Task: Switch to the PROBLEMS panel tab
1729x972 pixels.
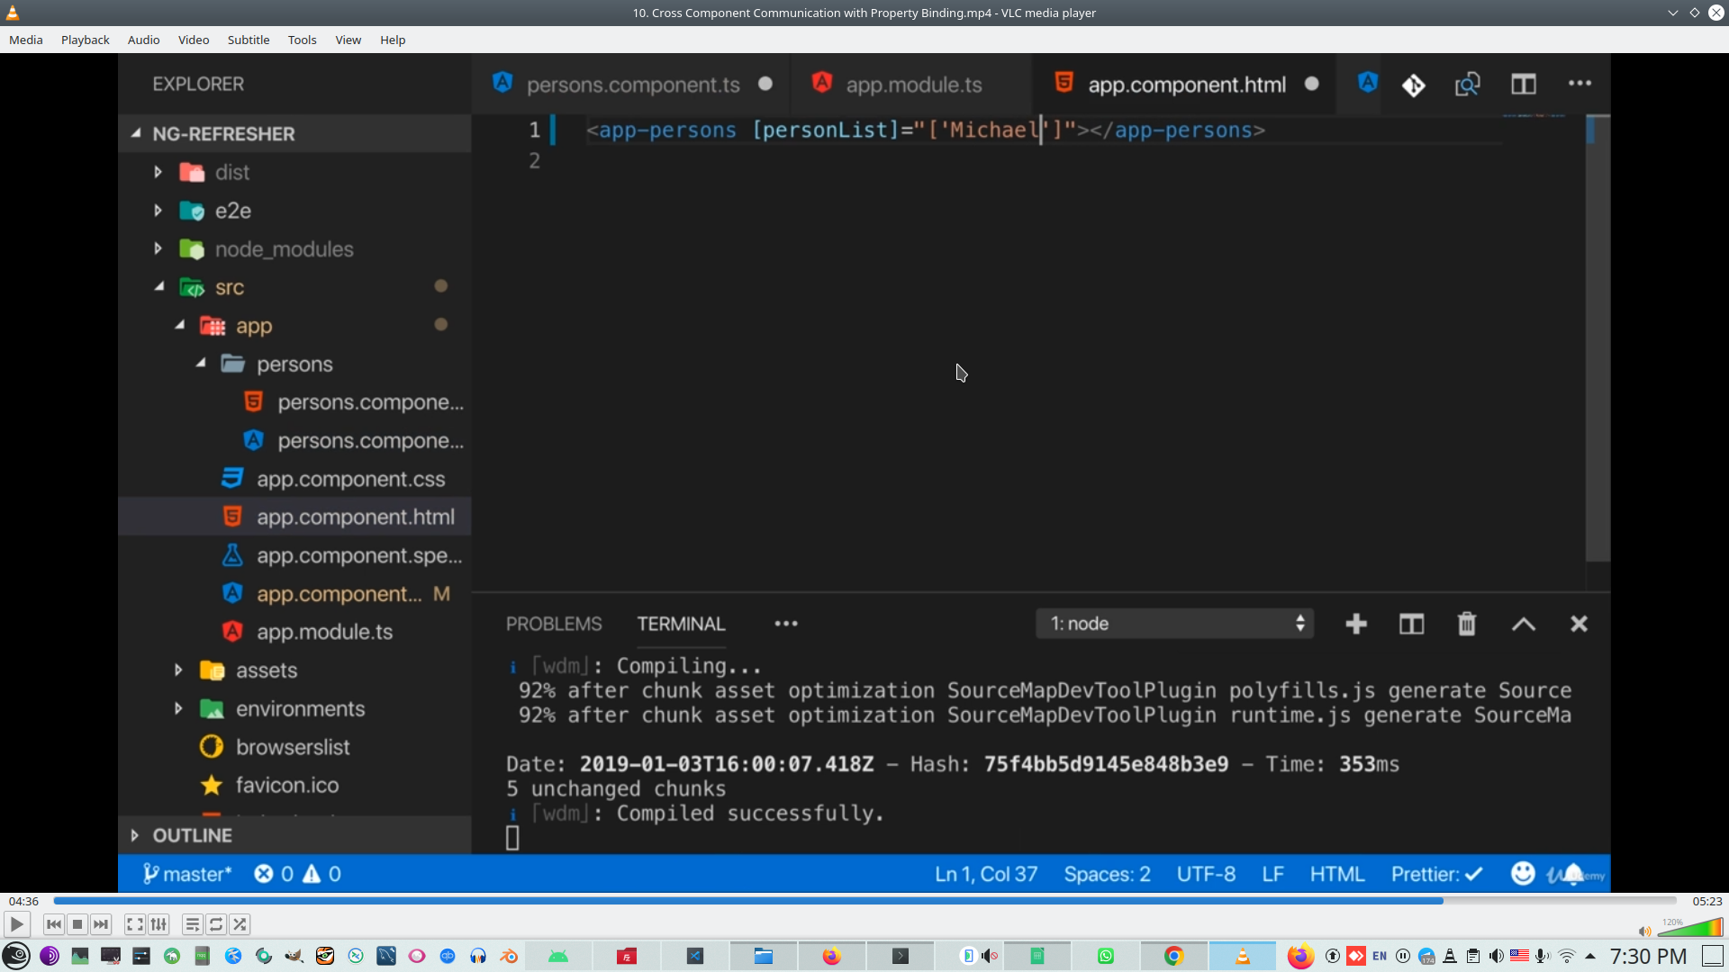Action: click(x=553, y=624)
